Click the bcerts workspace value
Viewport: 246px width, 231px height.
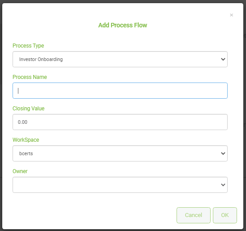[x=26, y=153]
